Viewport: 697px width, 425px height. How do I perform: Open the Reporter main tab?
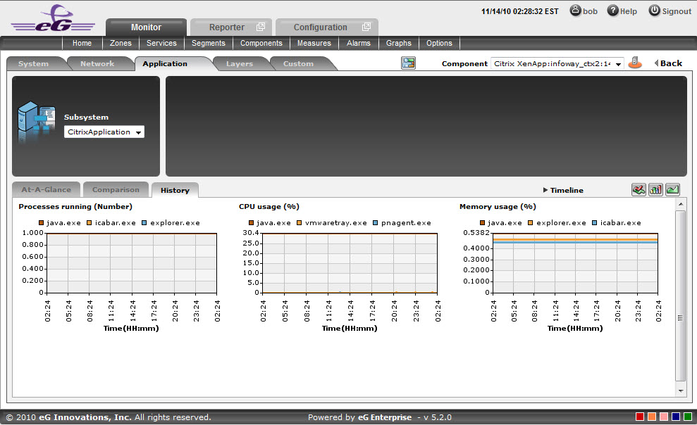pyautogui.click(x=231, y=27)
